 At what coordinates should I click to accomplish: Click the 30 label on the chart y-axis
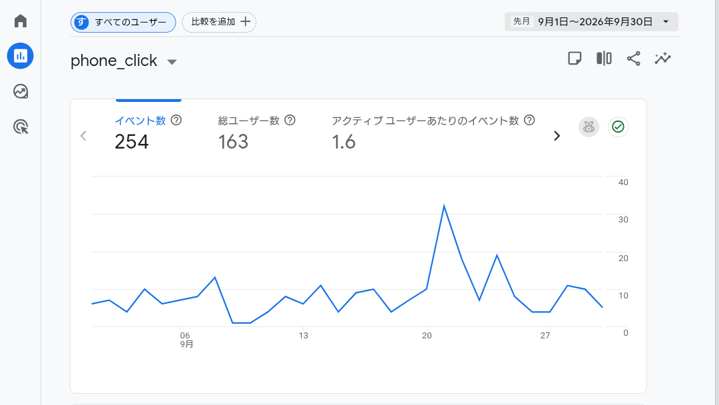623,220
